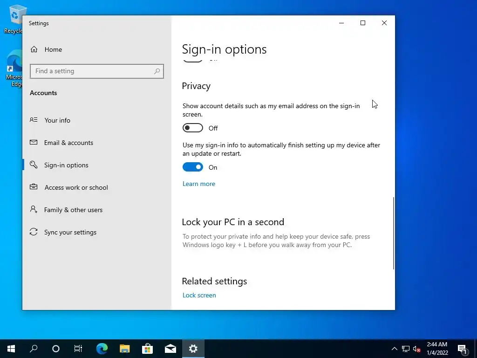Select the Recycle Bin desktop icon
This screenshot has height=358, width=477.
pos(14,19)
